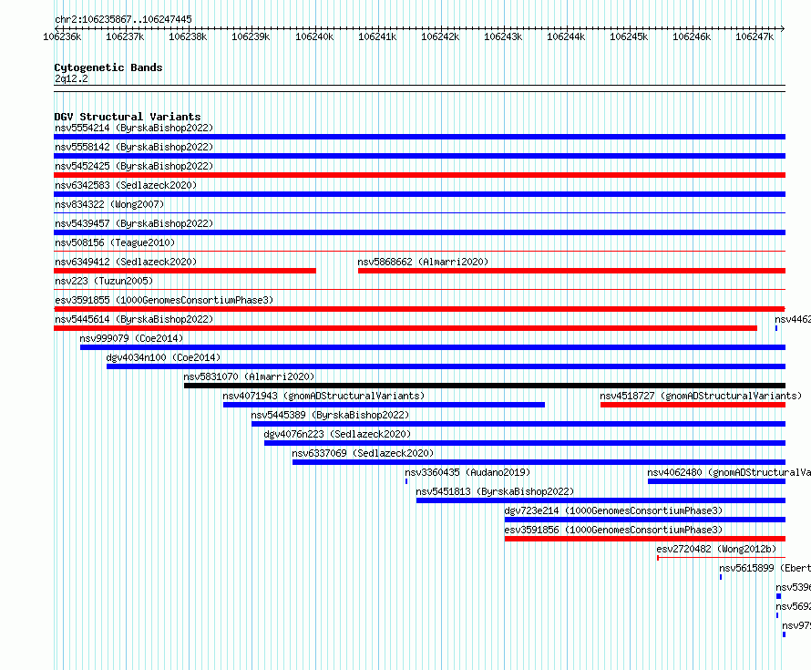Click the 106236k ruler label
This screenshot has width=811, height=670.
[62, 36]
